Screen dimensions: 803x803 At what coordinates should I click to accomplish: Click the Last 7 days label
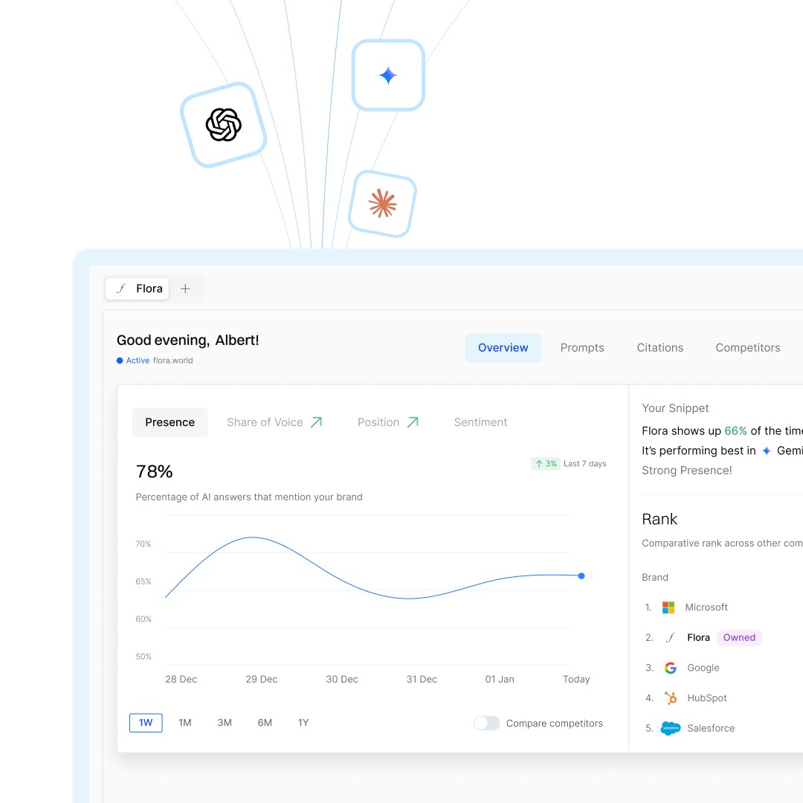585,463
